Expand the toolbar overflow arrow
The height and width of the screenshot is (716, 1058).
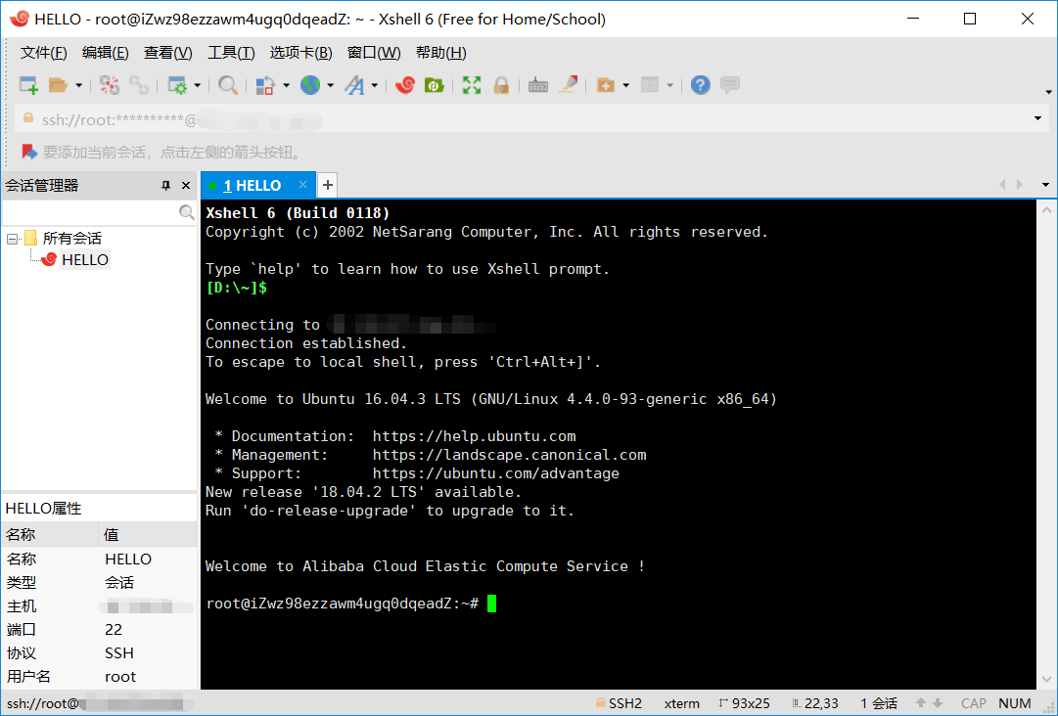pos(1048,92)
